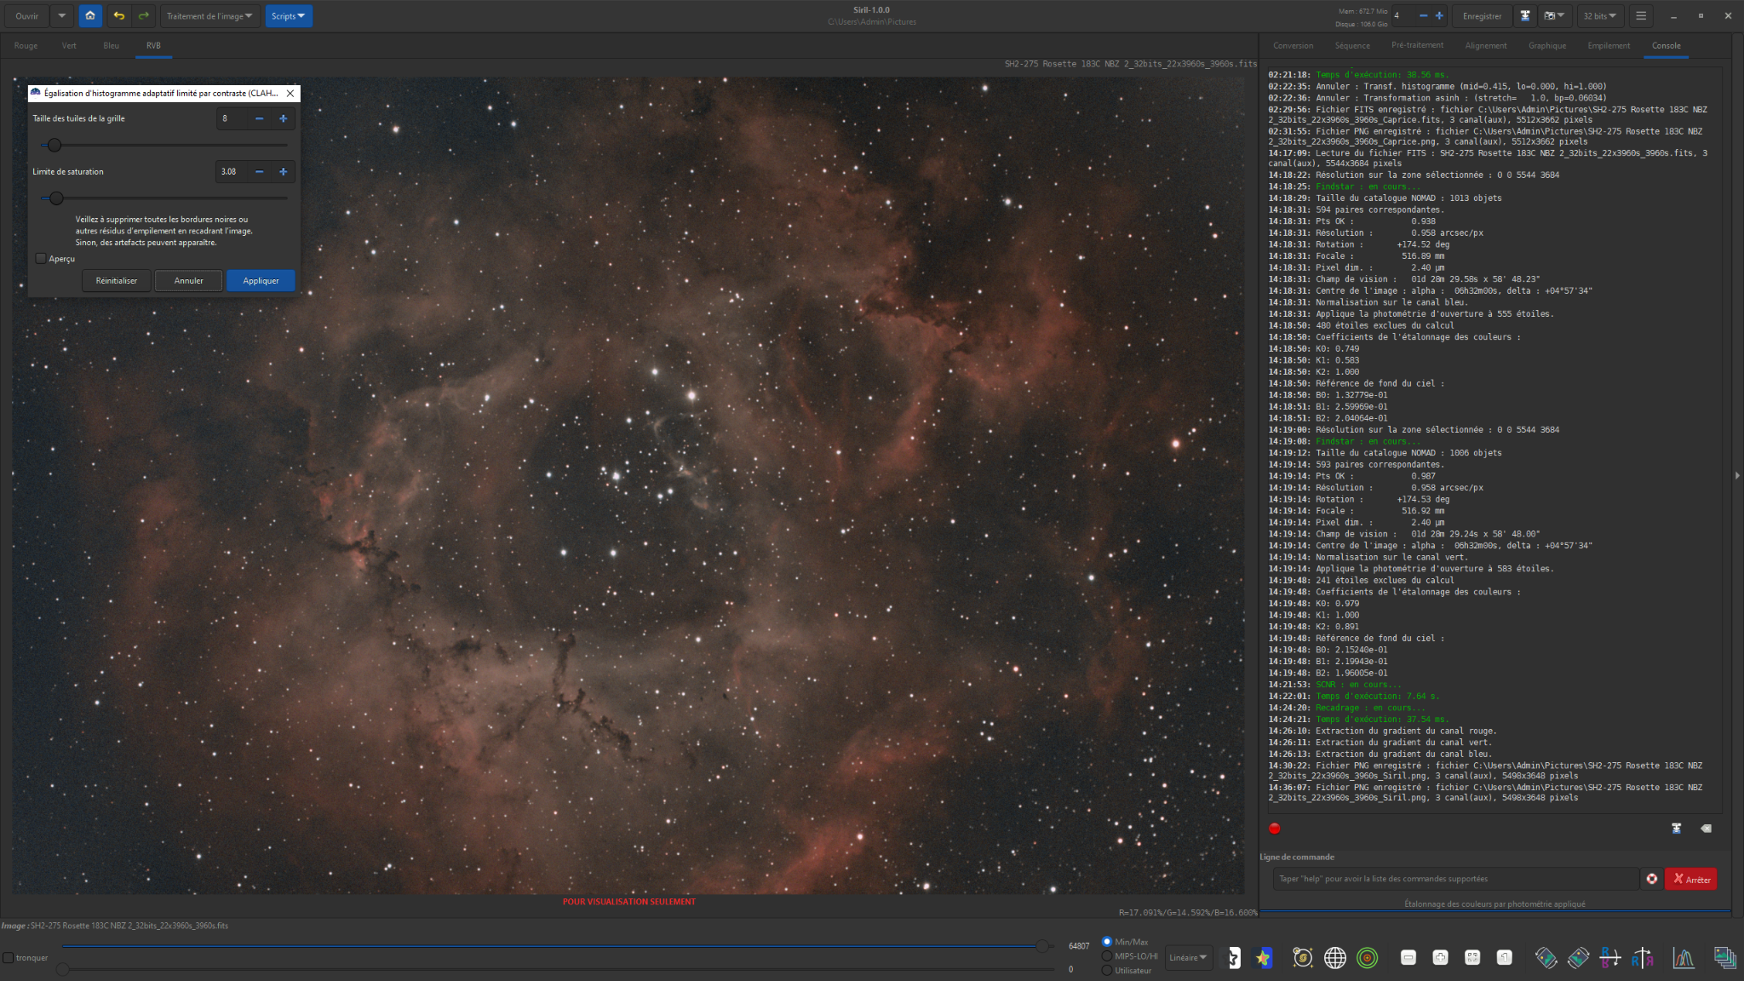Show astrometry grid with the globe icon

pos(1335,957)
